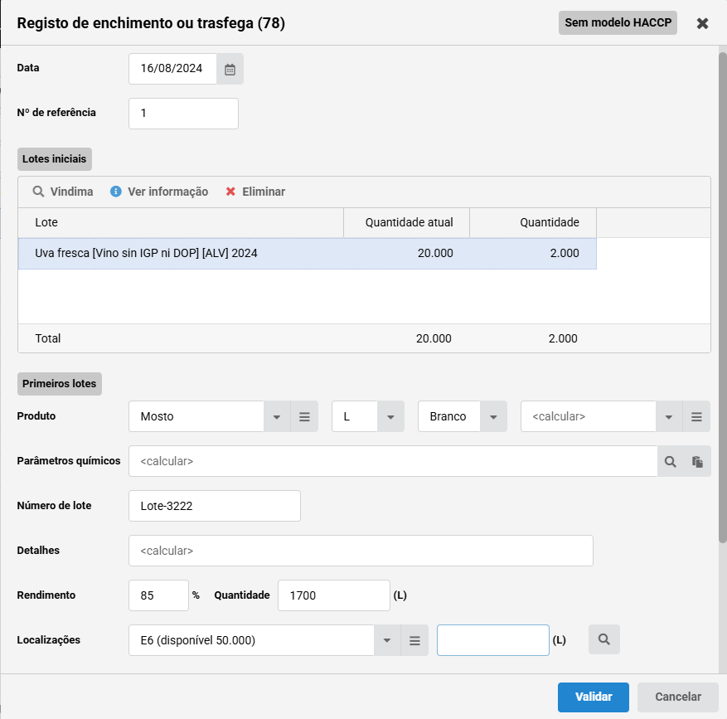
Task: Click the 2.000 quantity cell in Uva fresca row
Action: (533, 254)
